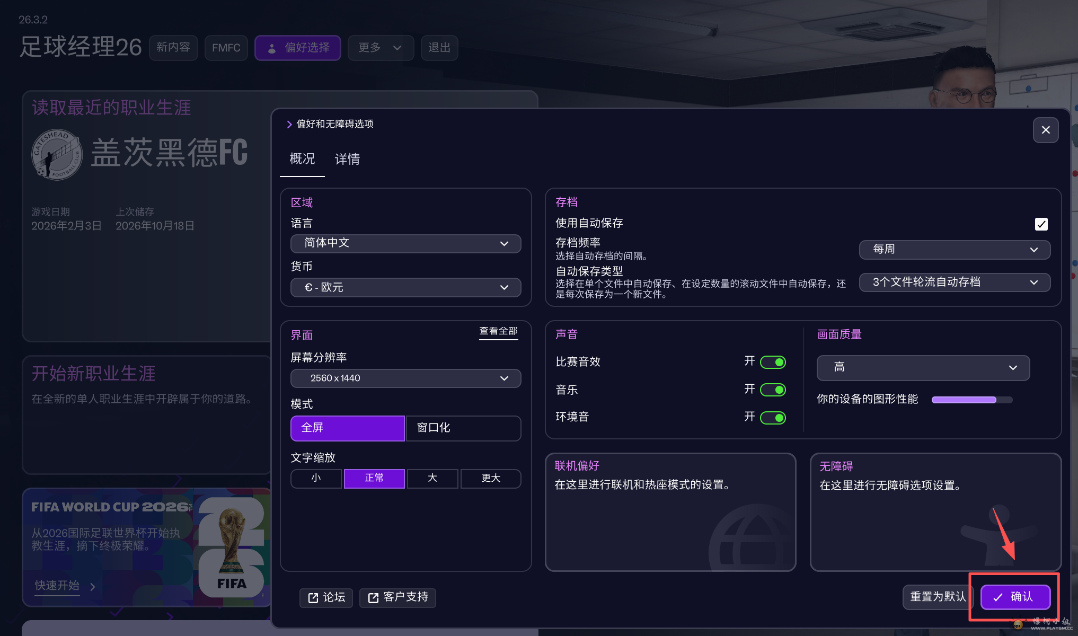Open the 3个文件轮流自动存档 dropdown

point(955,282)
